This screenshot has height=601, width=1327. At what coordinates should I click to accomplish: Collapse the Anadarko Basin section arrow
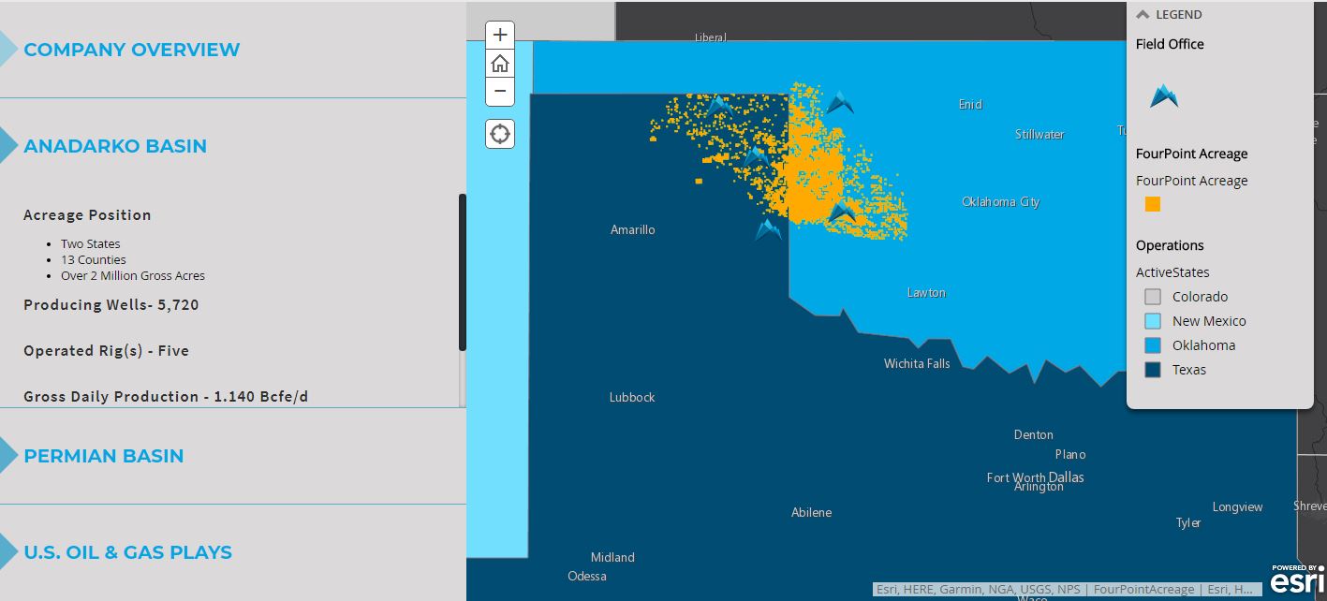7,146
